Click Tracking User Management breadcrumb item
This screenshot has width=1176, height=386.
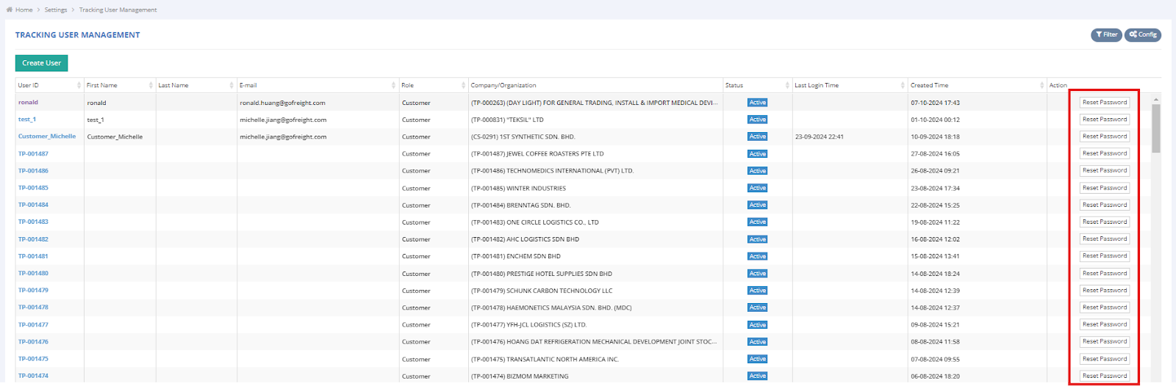click(118, 10)
